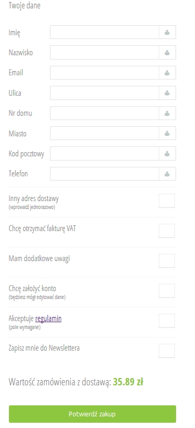
Task: Click the person icon beside Kod pocztowy field
Action: pyautogui.click(x=167, y=154)
